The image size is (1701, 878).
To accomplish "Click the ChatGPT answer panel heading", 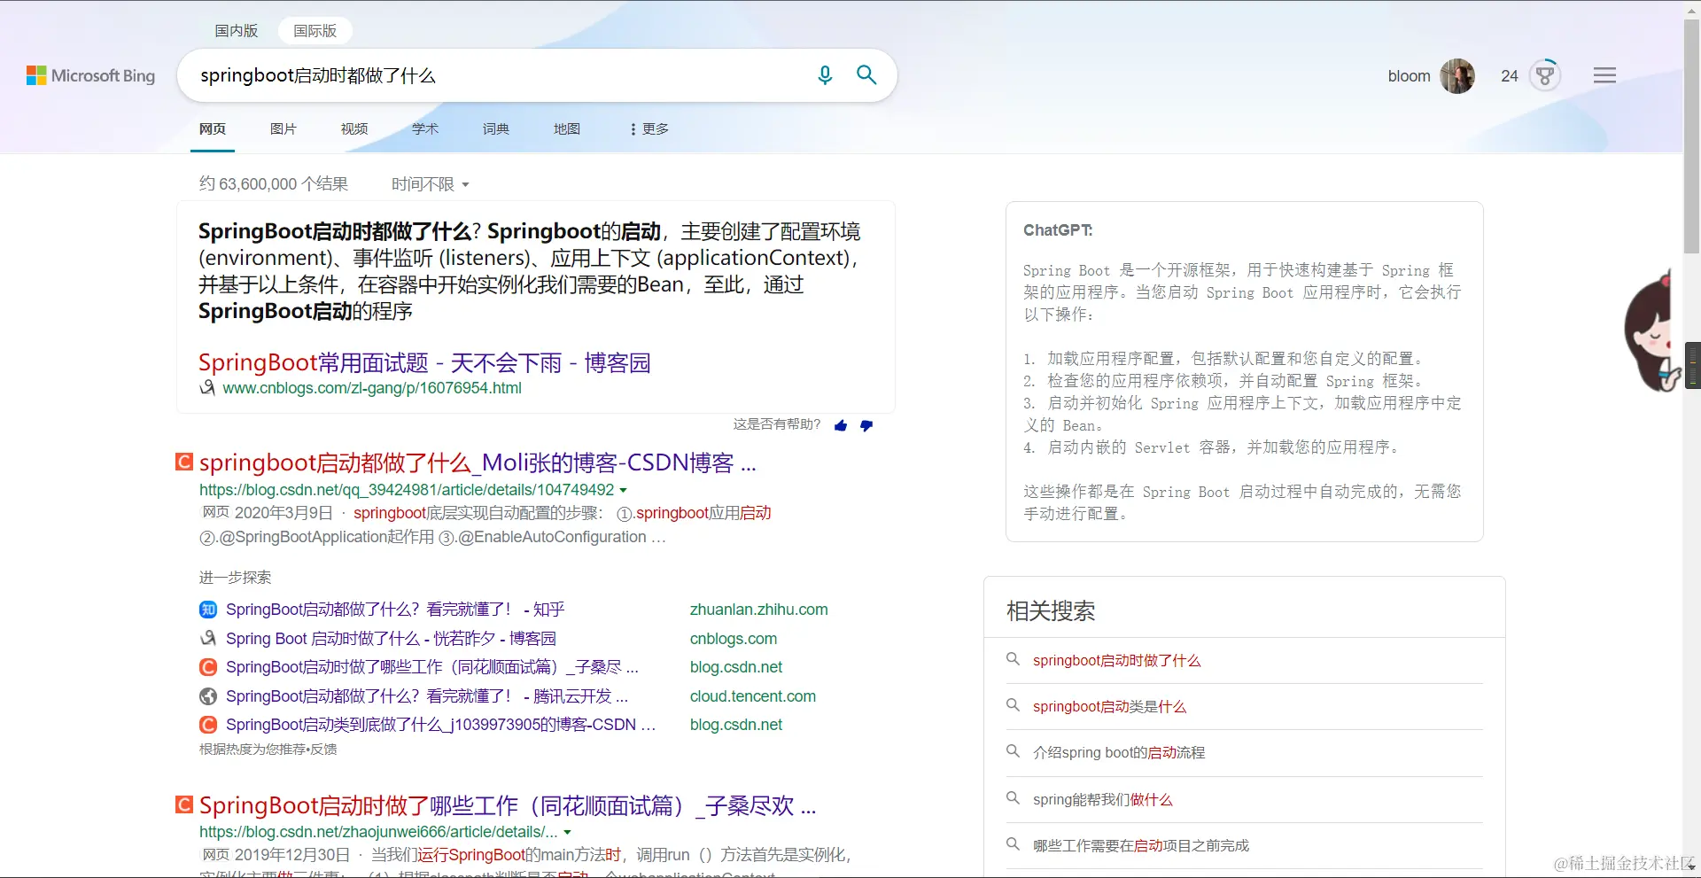I will pos(1058,230).
